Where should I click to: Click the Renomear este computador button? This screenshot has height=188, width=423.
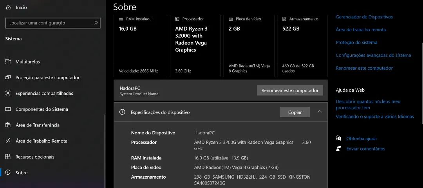290,90
